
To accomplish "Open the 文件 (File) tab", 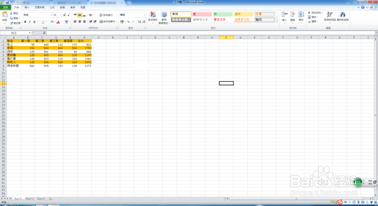I will click(x=6, y=8).
